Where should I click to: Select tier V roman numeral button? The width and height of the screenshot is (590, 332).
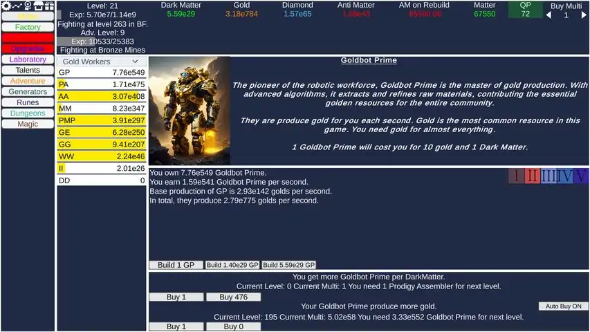pos(581,176)
